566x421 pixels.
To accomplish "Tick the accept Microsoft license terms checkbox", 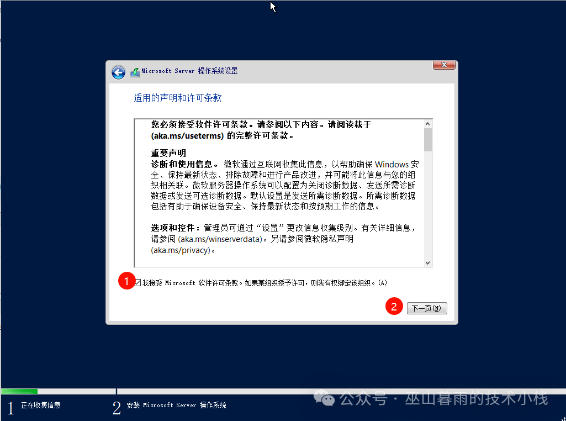I will click(137, 283).
